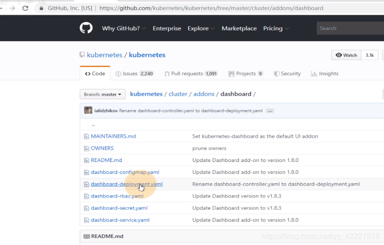Switch to the Pull requests tab
Screen dimensions: 384x245
click(191, 73)
